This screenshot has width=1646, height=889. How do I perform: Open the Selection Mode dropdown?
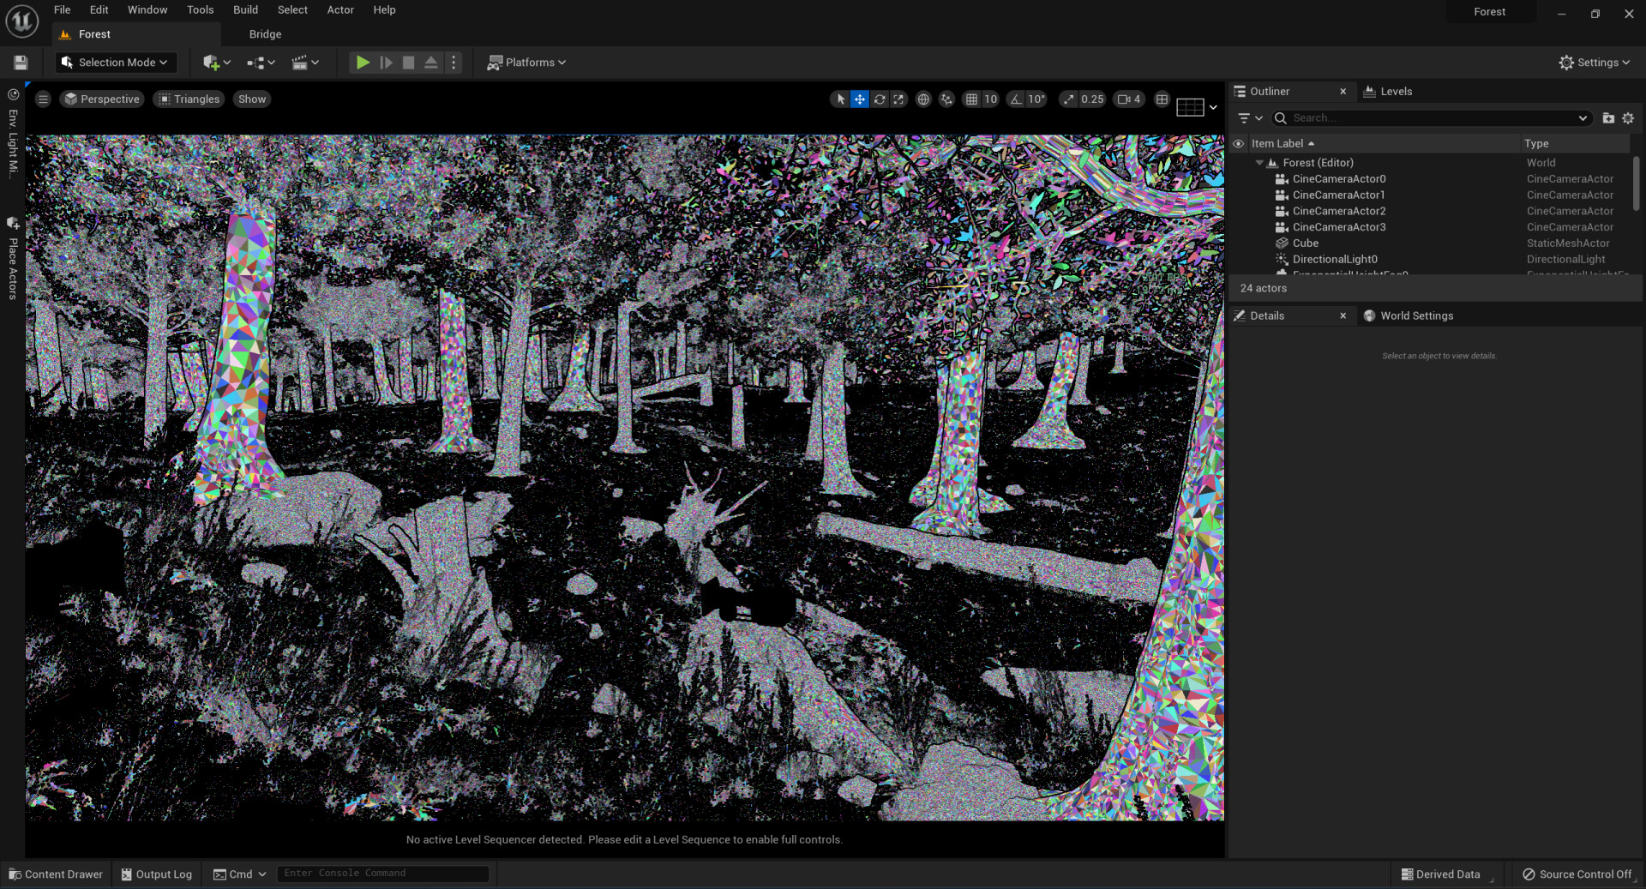(116, 63)
